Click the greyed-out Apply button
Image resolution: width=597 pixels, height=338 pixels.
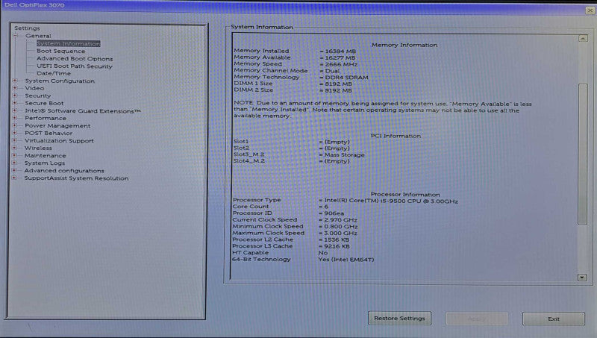coord(477,319)
